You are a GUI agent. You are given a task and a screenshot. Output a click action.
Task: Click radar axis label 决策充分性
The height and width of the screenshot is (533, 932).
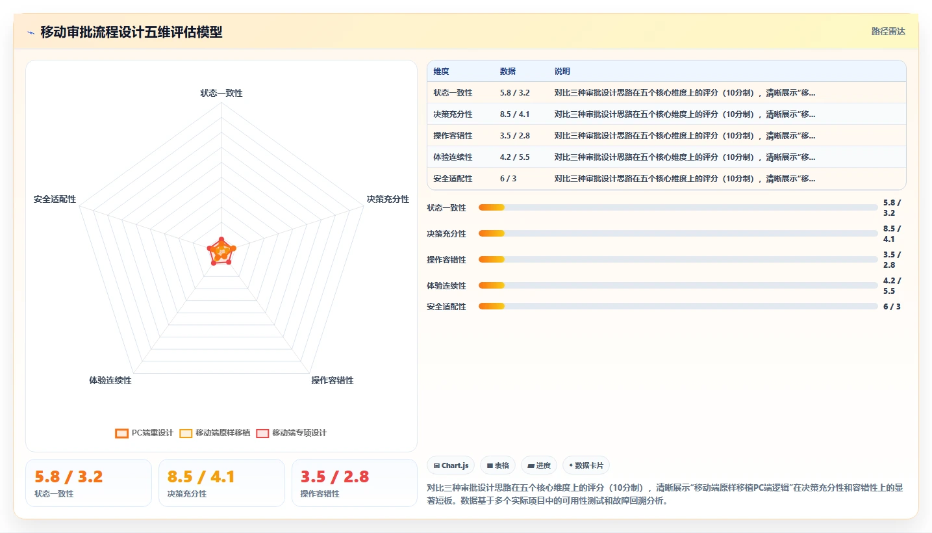pos(388,200)
